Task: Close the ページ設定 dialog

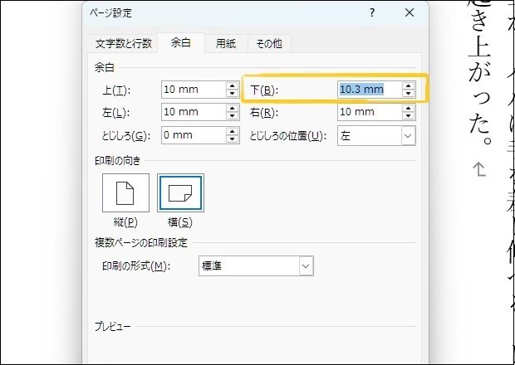Action: [410, 13]
